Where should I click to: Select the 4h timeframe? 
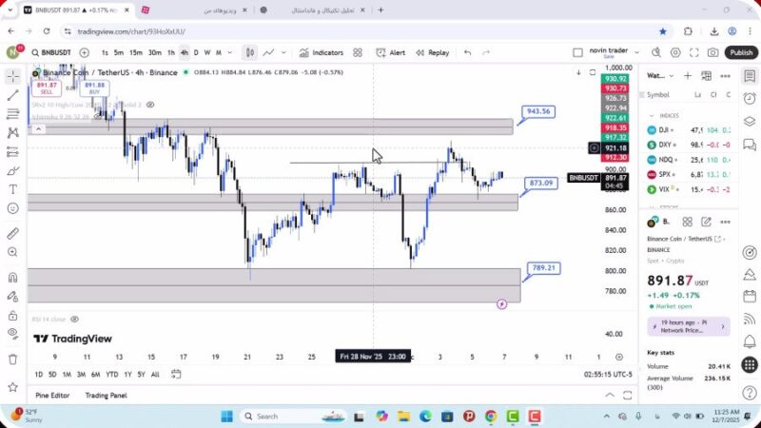(184, 52)
